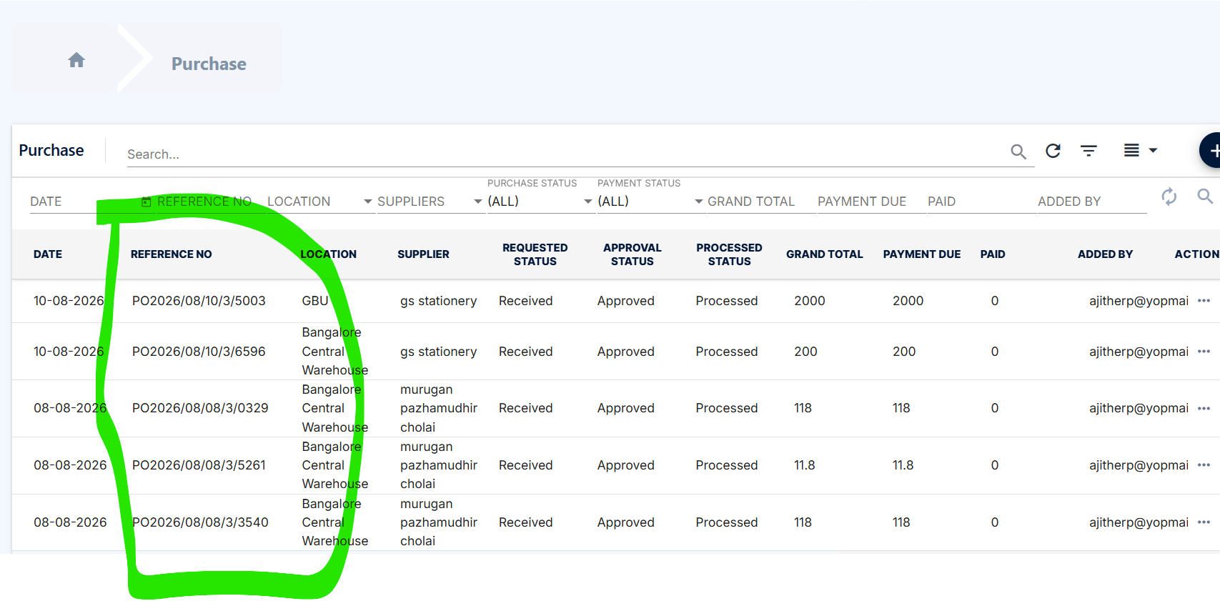1220x601 pixels.
Task: Select reference PO2026/08/10/3/5003
Action: pyautogui.click(x=199, y=301)
